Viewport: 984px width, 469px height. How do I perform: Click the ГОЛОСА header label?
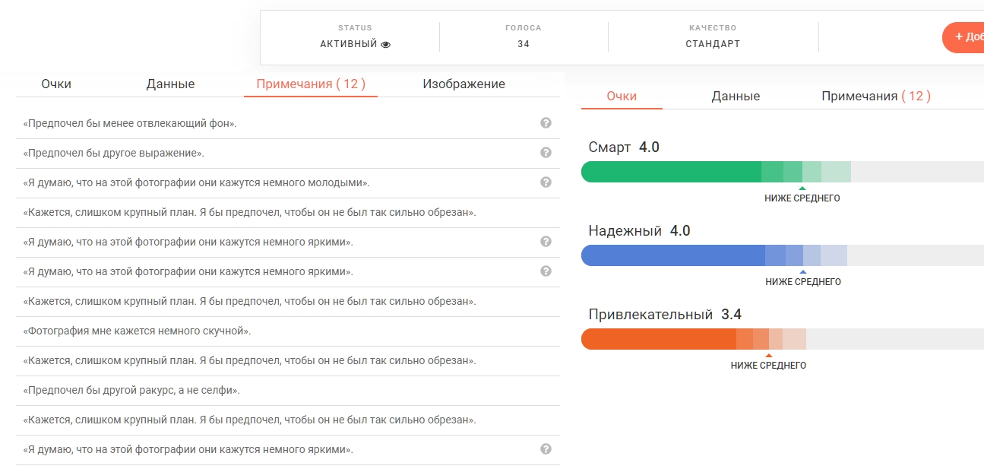click(x=524, y=28)
